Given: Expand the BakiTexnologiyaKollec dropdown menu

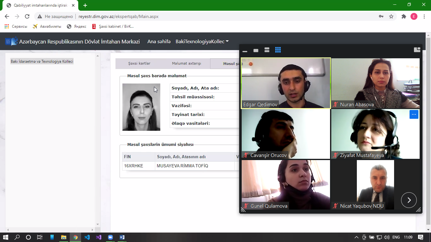Looking at the screenshot, I should tap(202, 42).
